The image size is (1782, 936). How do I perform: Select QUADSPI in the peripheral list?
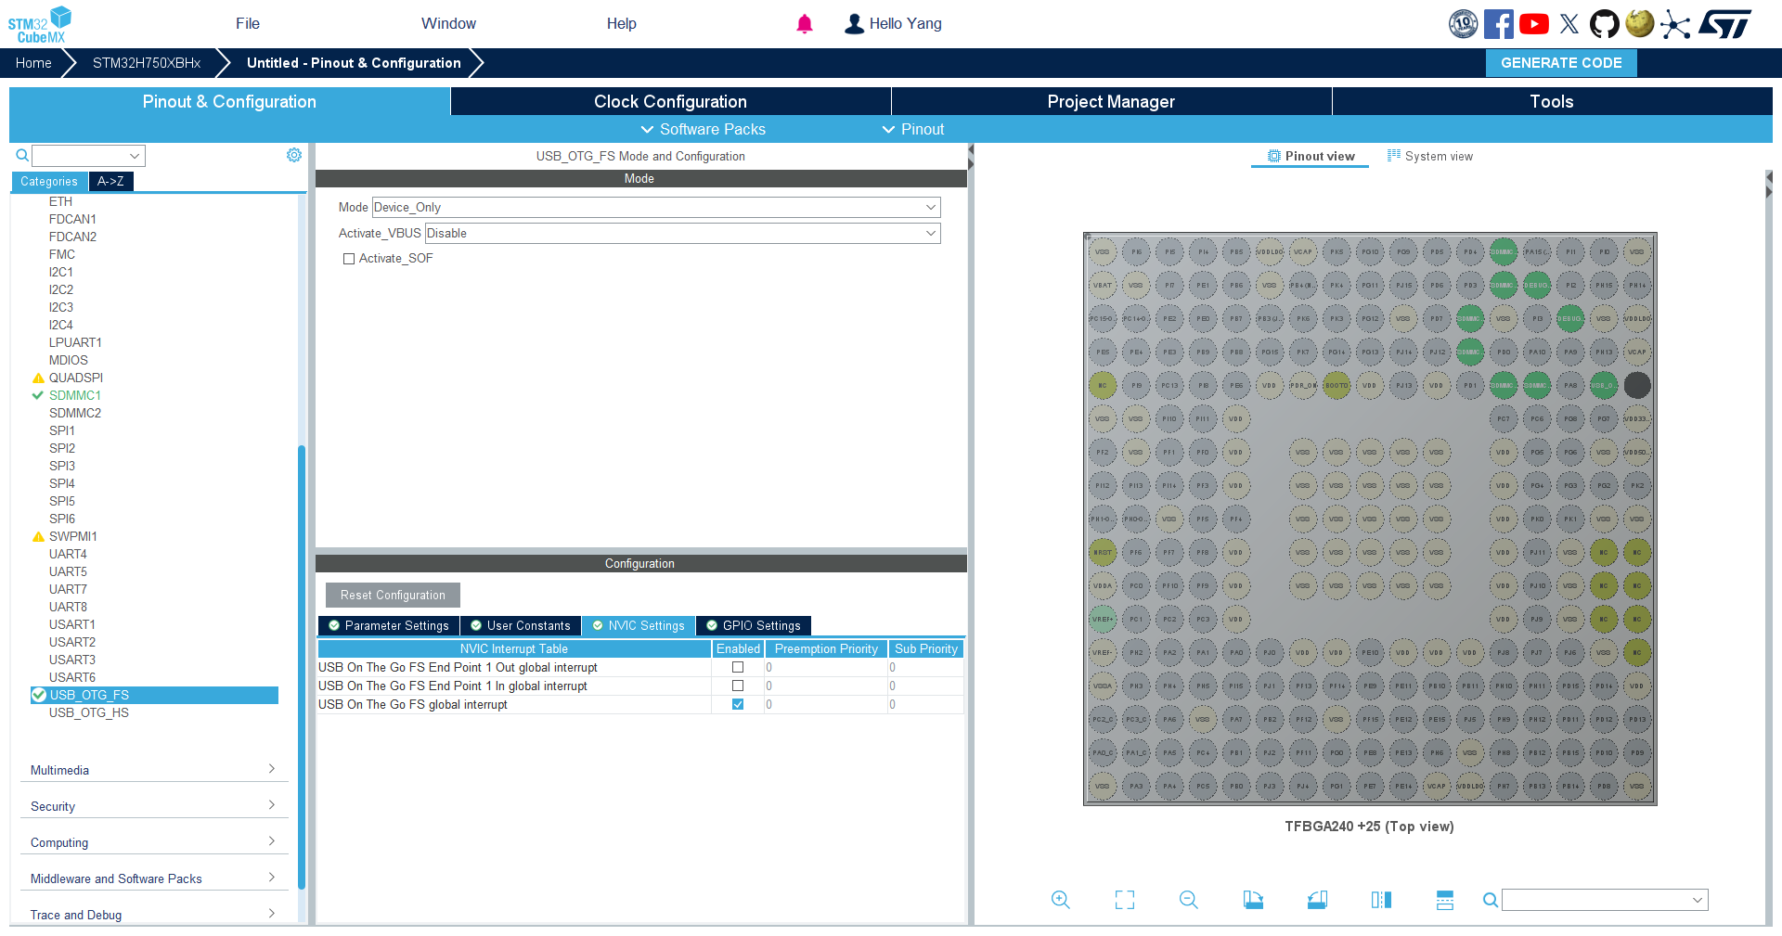point(76,378)
